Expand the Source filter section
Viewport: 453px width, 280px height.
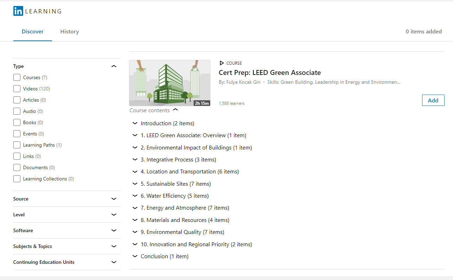[x=114, y=199]
